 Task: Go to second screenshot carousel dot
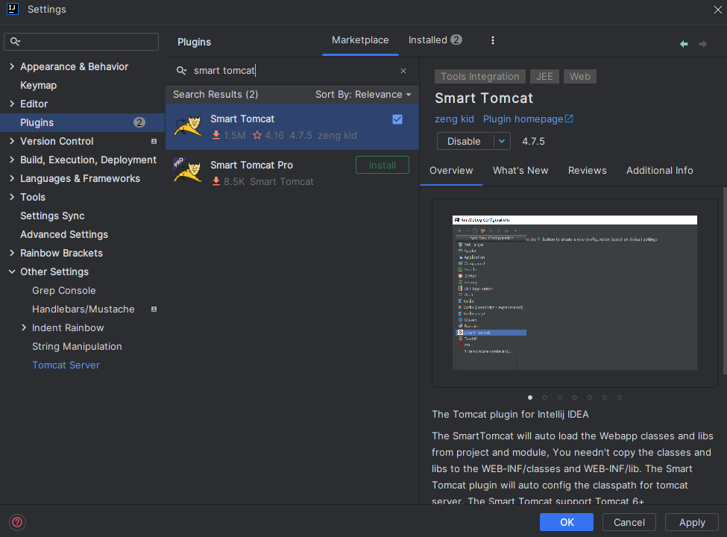[x=545, y=398]
